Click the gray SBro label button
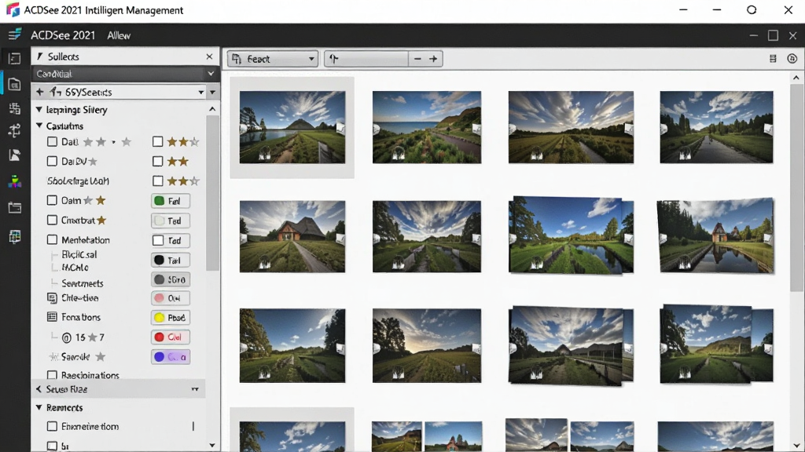805x452 pixels. [x=171, y=280]
